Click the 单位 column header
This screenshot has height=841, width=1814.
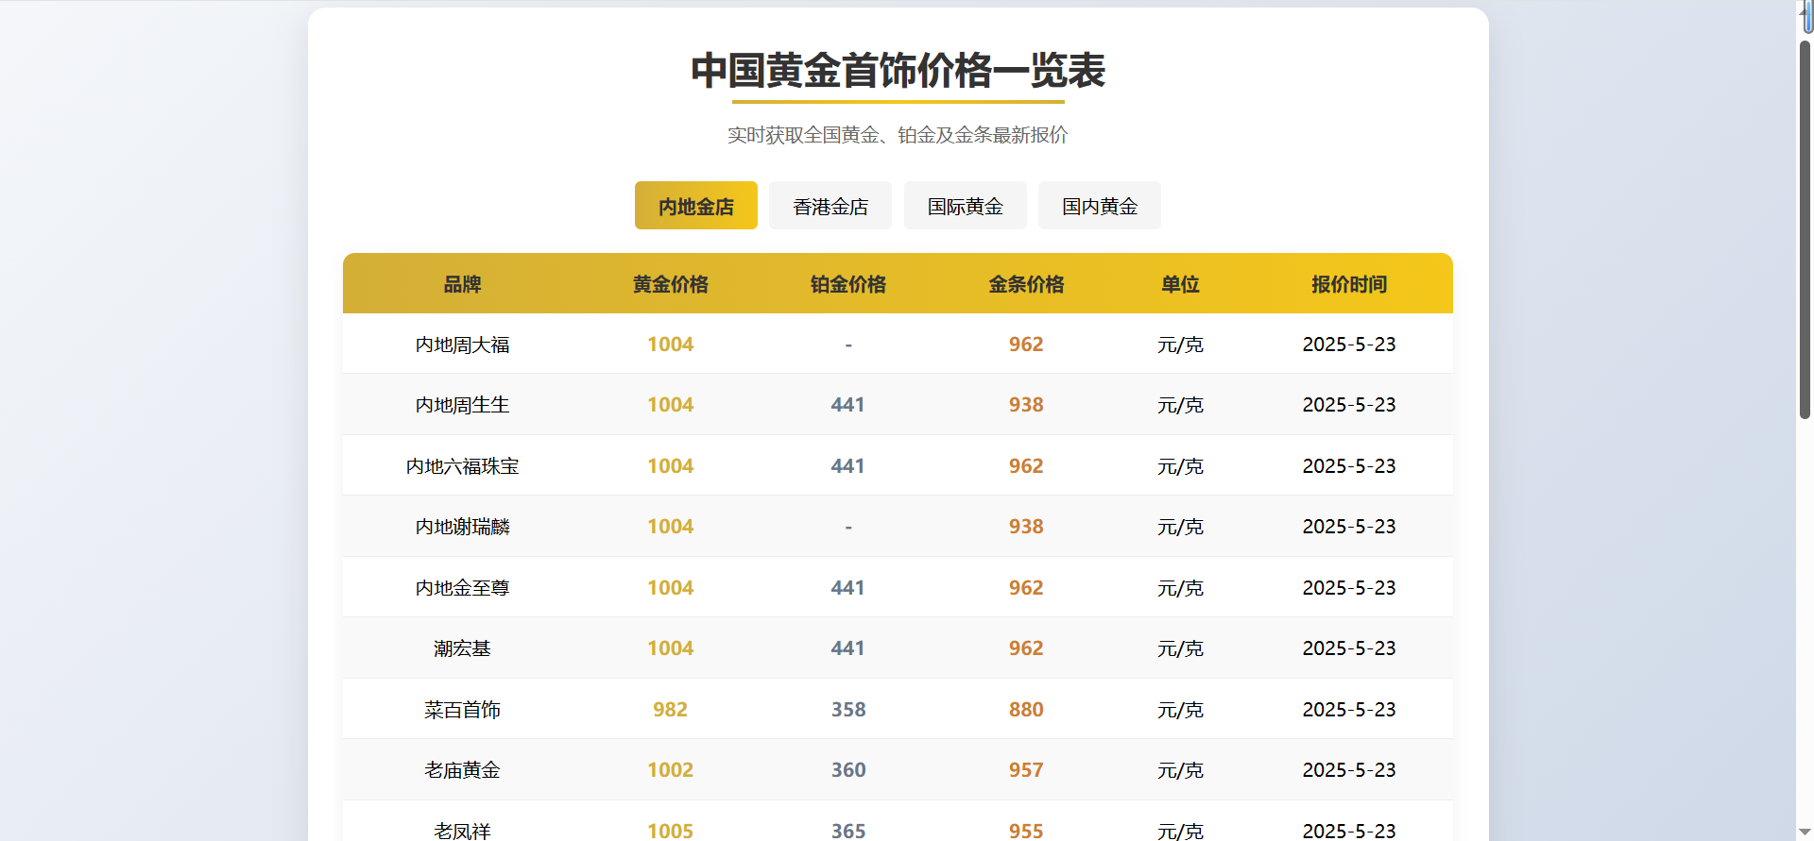[x=1180, y=284]
